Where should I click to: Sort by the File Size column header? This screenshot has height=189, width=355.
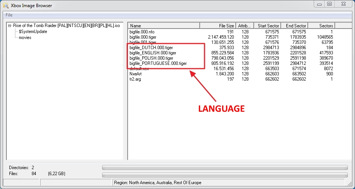pos(218,25)
